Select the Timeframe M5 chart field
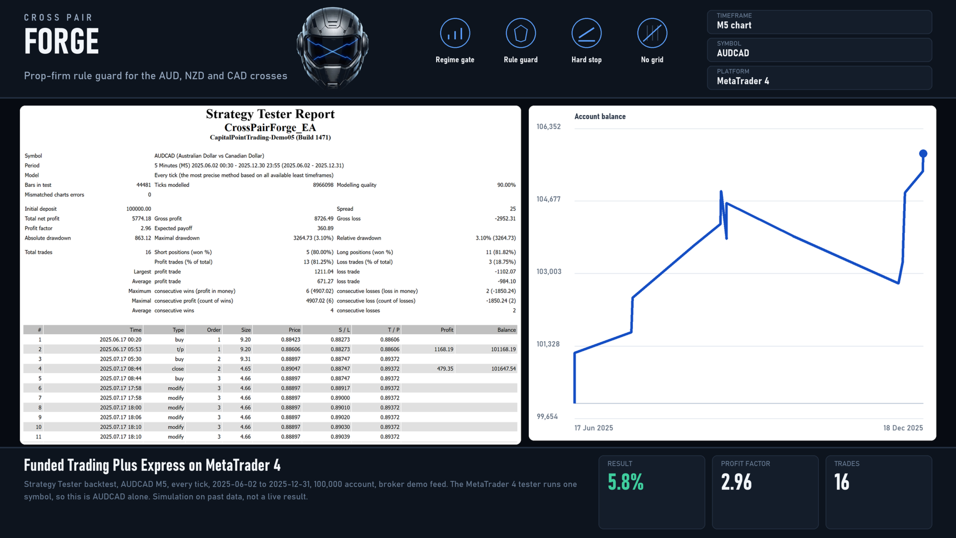The width and height of the screenshot is (956, 538). pos(819,22)
